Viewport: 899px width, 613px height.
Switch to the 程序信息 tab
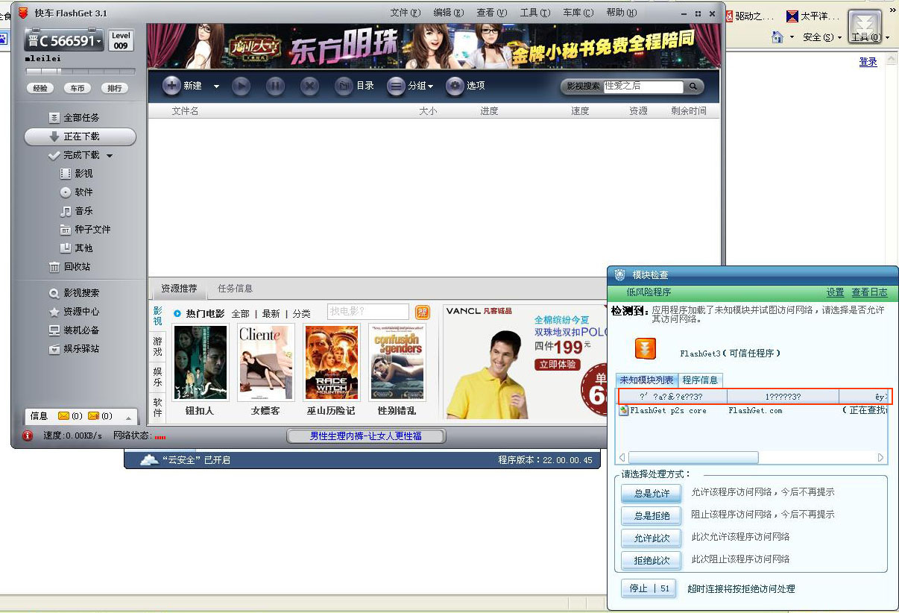[700, 380]
